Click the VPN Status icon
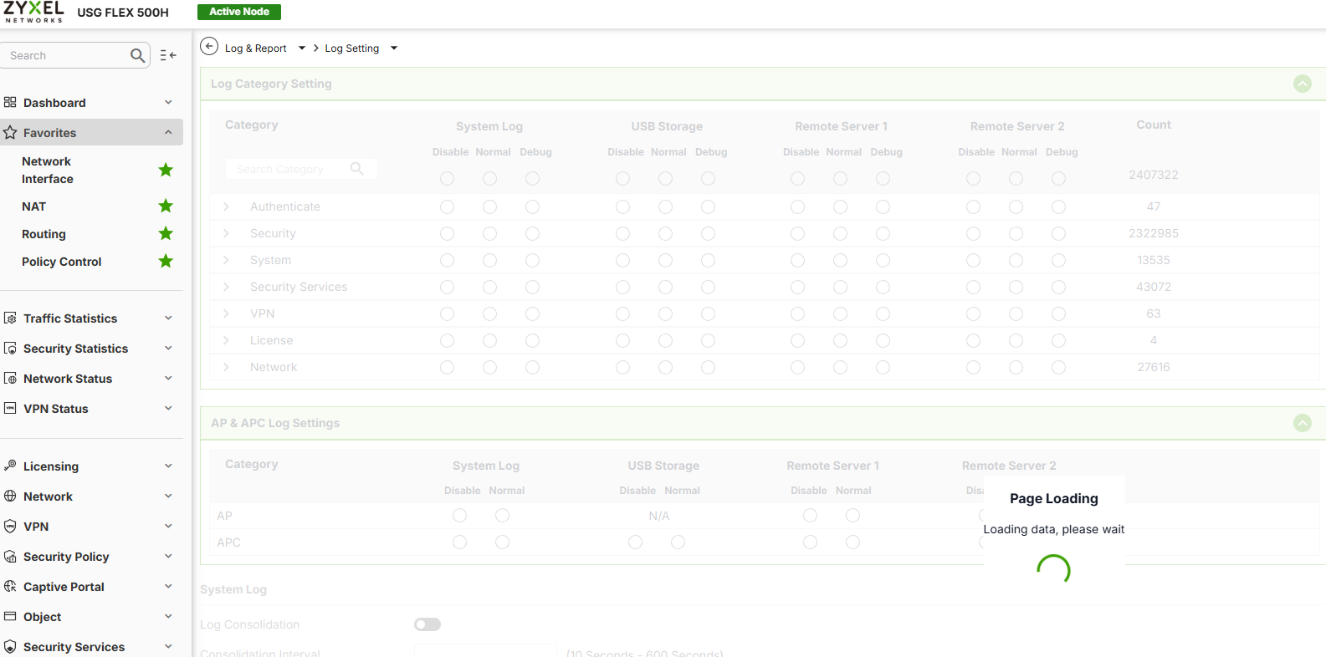This screenshot has width=1326, height=657. [10, 408]
